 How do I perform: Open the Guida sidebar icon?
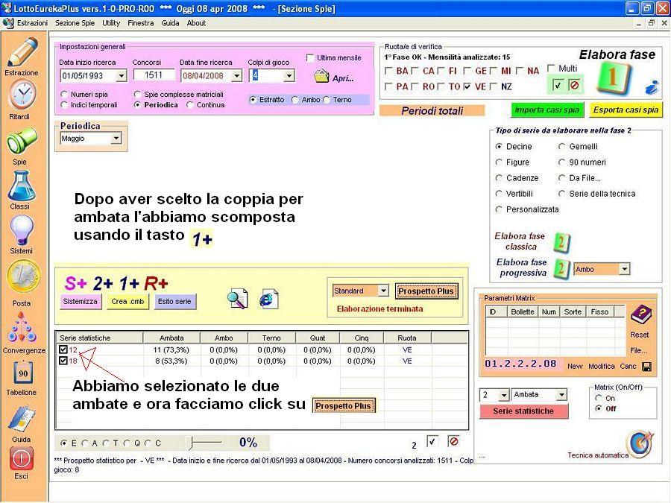pos(22,419)
